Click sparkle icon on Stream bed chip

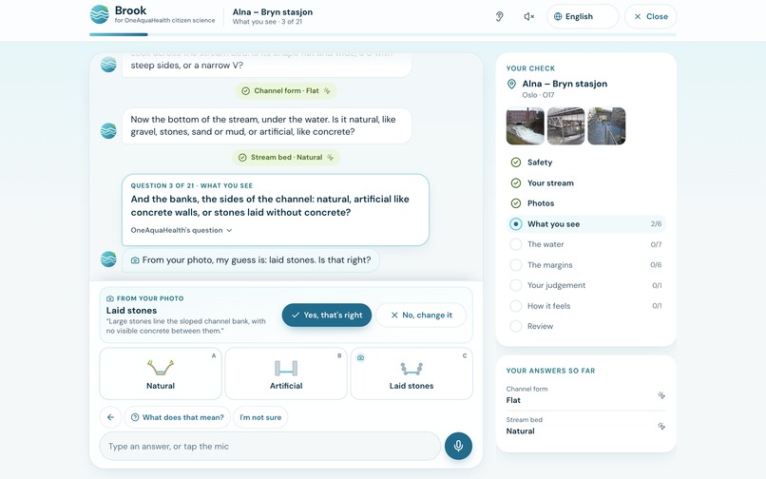point(331,158)
